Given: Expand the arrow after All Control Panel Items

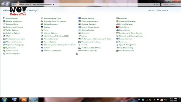Looking at the screenshot, I should click(53, 5).
